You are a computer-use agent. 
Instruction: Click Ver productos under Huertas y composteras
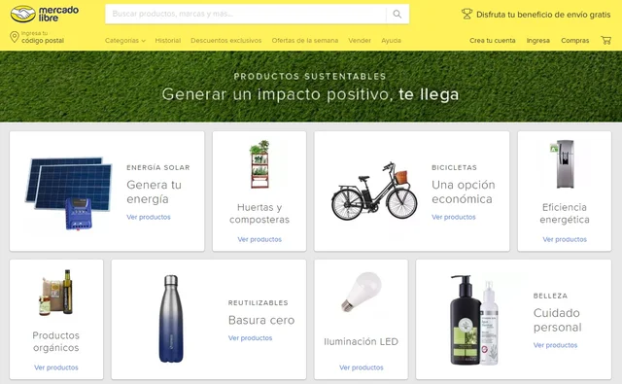259,239
